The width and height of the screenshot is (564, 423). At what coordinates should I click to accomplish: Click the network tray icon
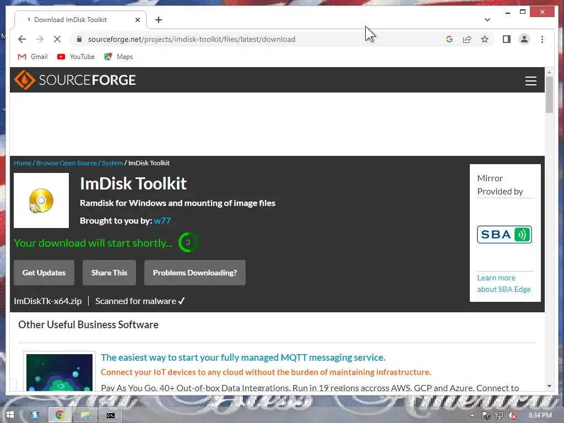tap(499, 415)
